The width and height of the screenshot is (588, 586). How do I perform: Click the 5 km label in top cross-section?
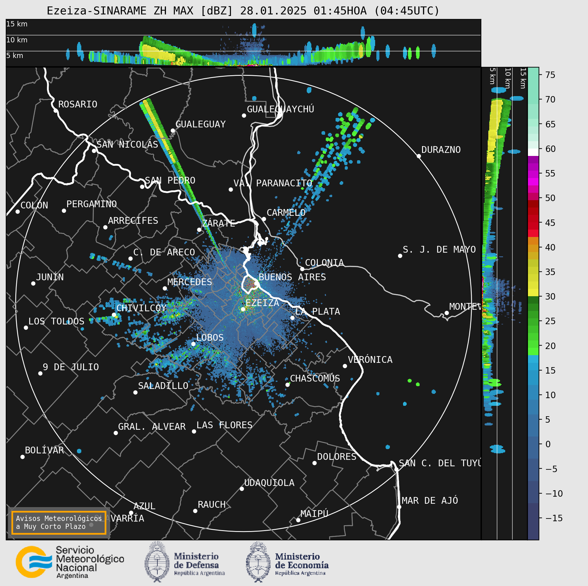point(14,56)
